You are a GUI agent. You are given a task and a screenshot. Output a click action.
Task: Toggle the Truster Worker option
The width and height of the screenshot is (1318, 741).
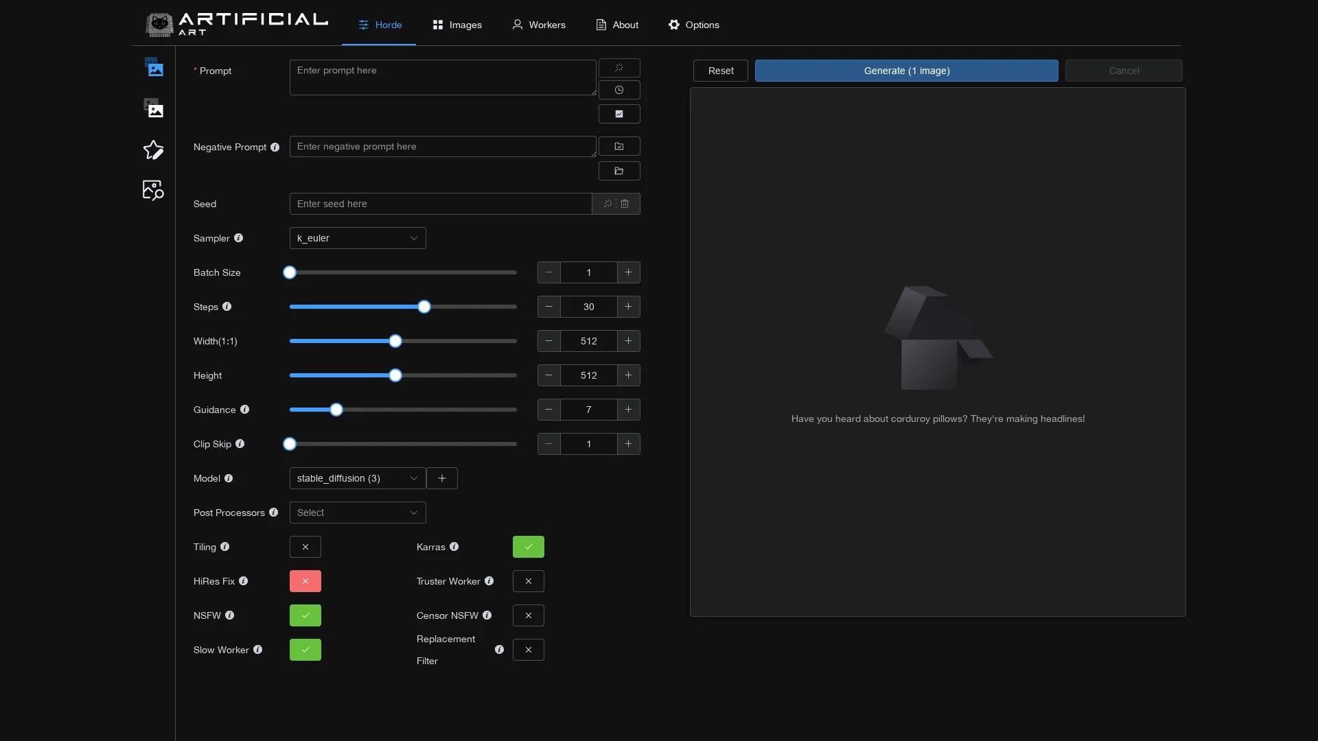[x=529, y=581]
